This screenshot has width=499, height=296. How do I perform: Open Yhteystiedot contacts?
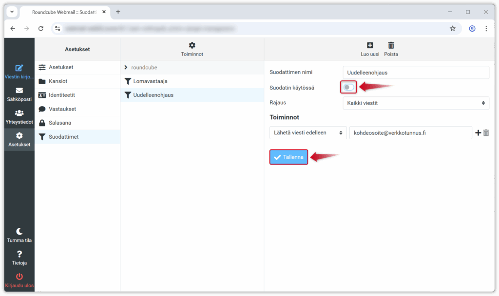click(19, 113)
